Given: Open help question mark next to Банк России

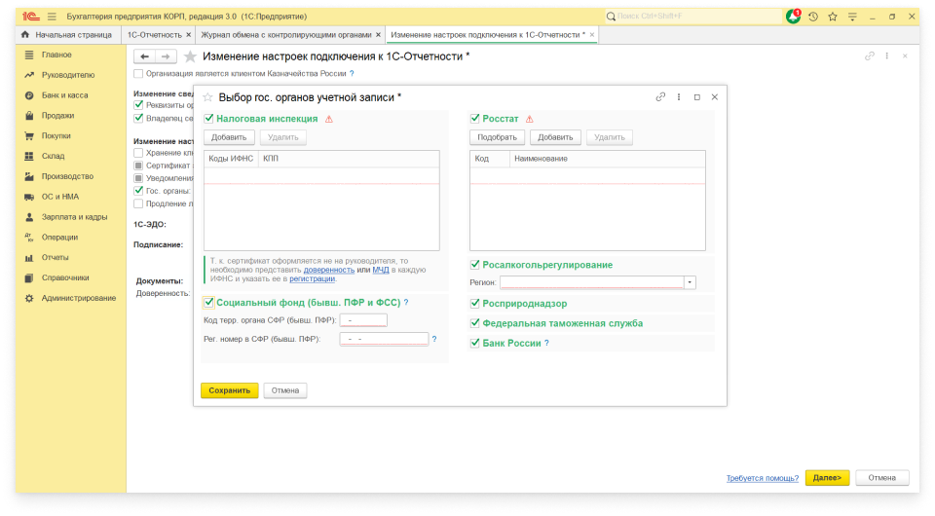Looking at the screenshot, I should coord(546,344).
